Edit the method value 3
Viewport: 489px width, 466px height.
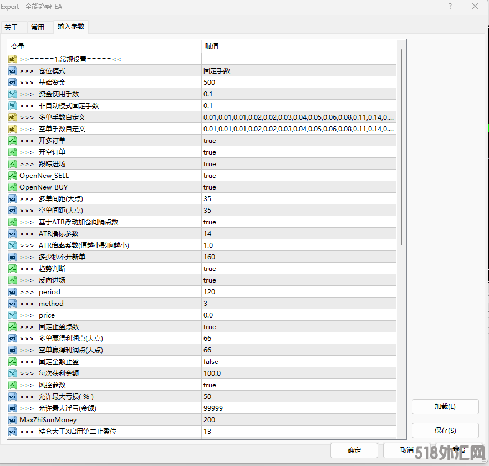(x=299, y=303)
